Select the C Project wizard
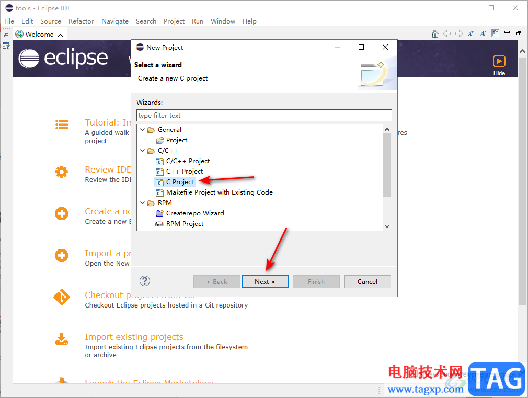This screenshot has width=528, height=398. click(180, 181)
